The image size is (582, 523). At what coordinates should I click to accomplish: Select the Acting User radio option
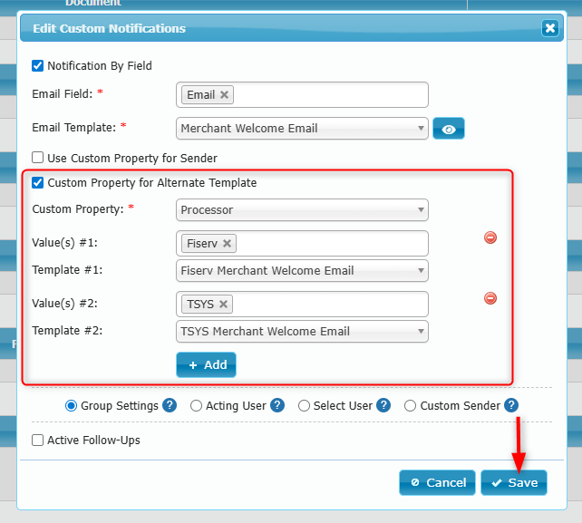tap(197, 406)
